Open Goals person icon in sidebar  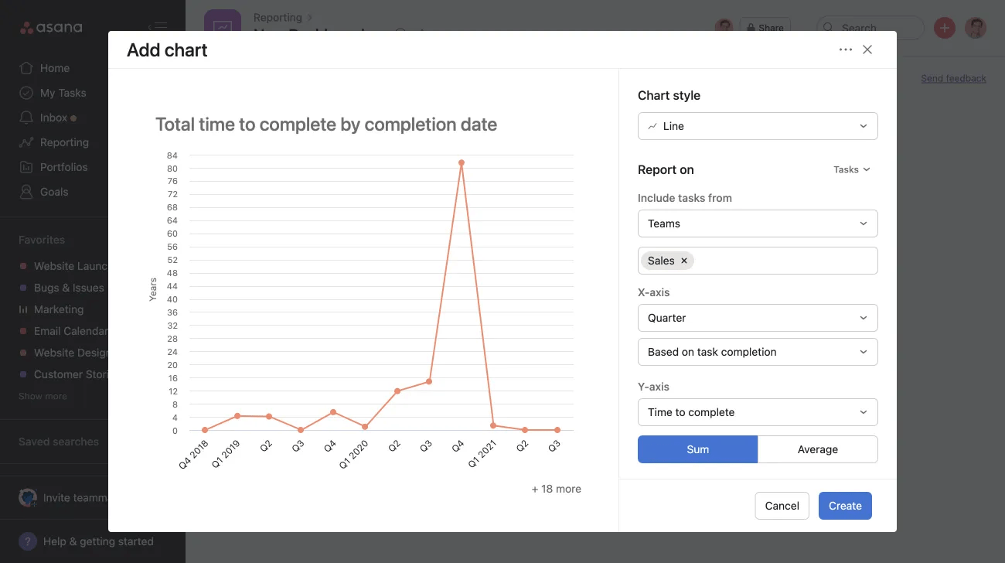[x=26, y=192]
